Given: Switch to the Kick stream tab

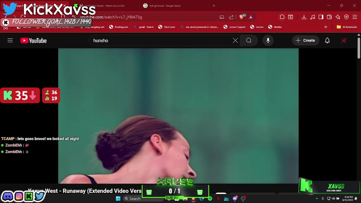Looking at the screenshot, I should [x=104, y=6].
